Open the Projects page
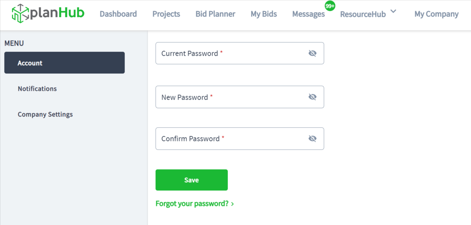Screen dimensions: 471x225 click(166, 14)
